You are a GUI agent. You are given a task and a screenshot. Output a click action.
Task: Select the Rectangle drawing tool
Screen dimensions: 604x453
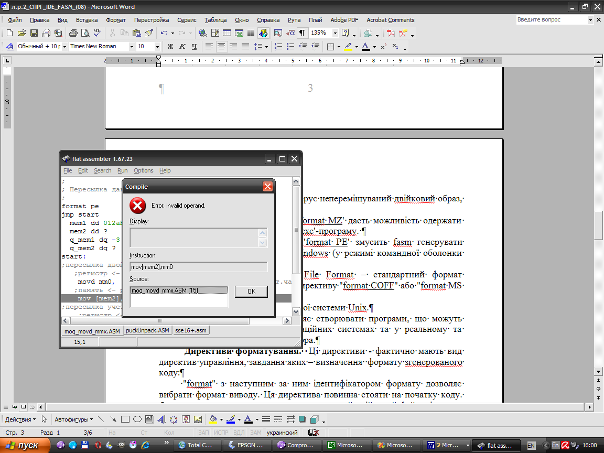[125, 419]
